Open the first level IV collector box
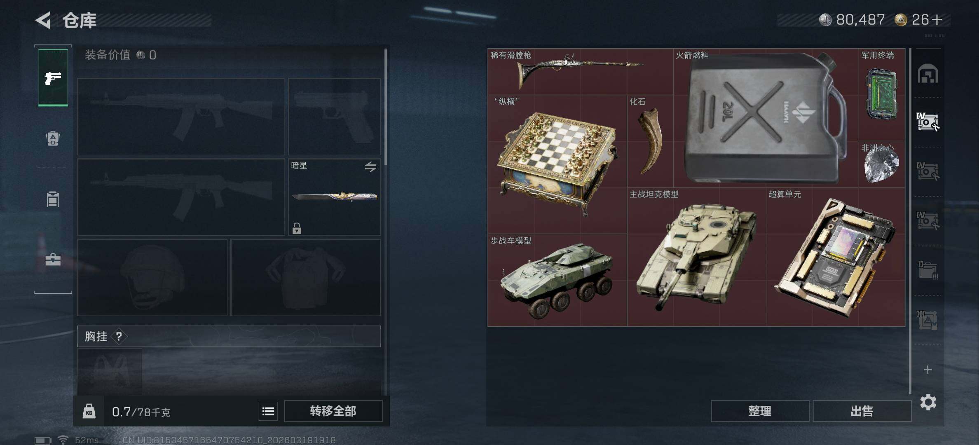979x445 pixels. (927, 122)
